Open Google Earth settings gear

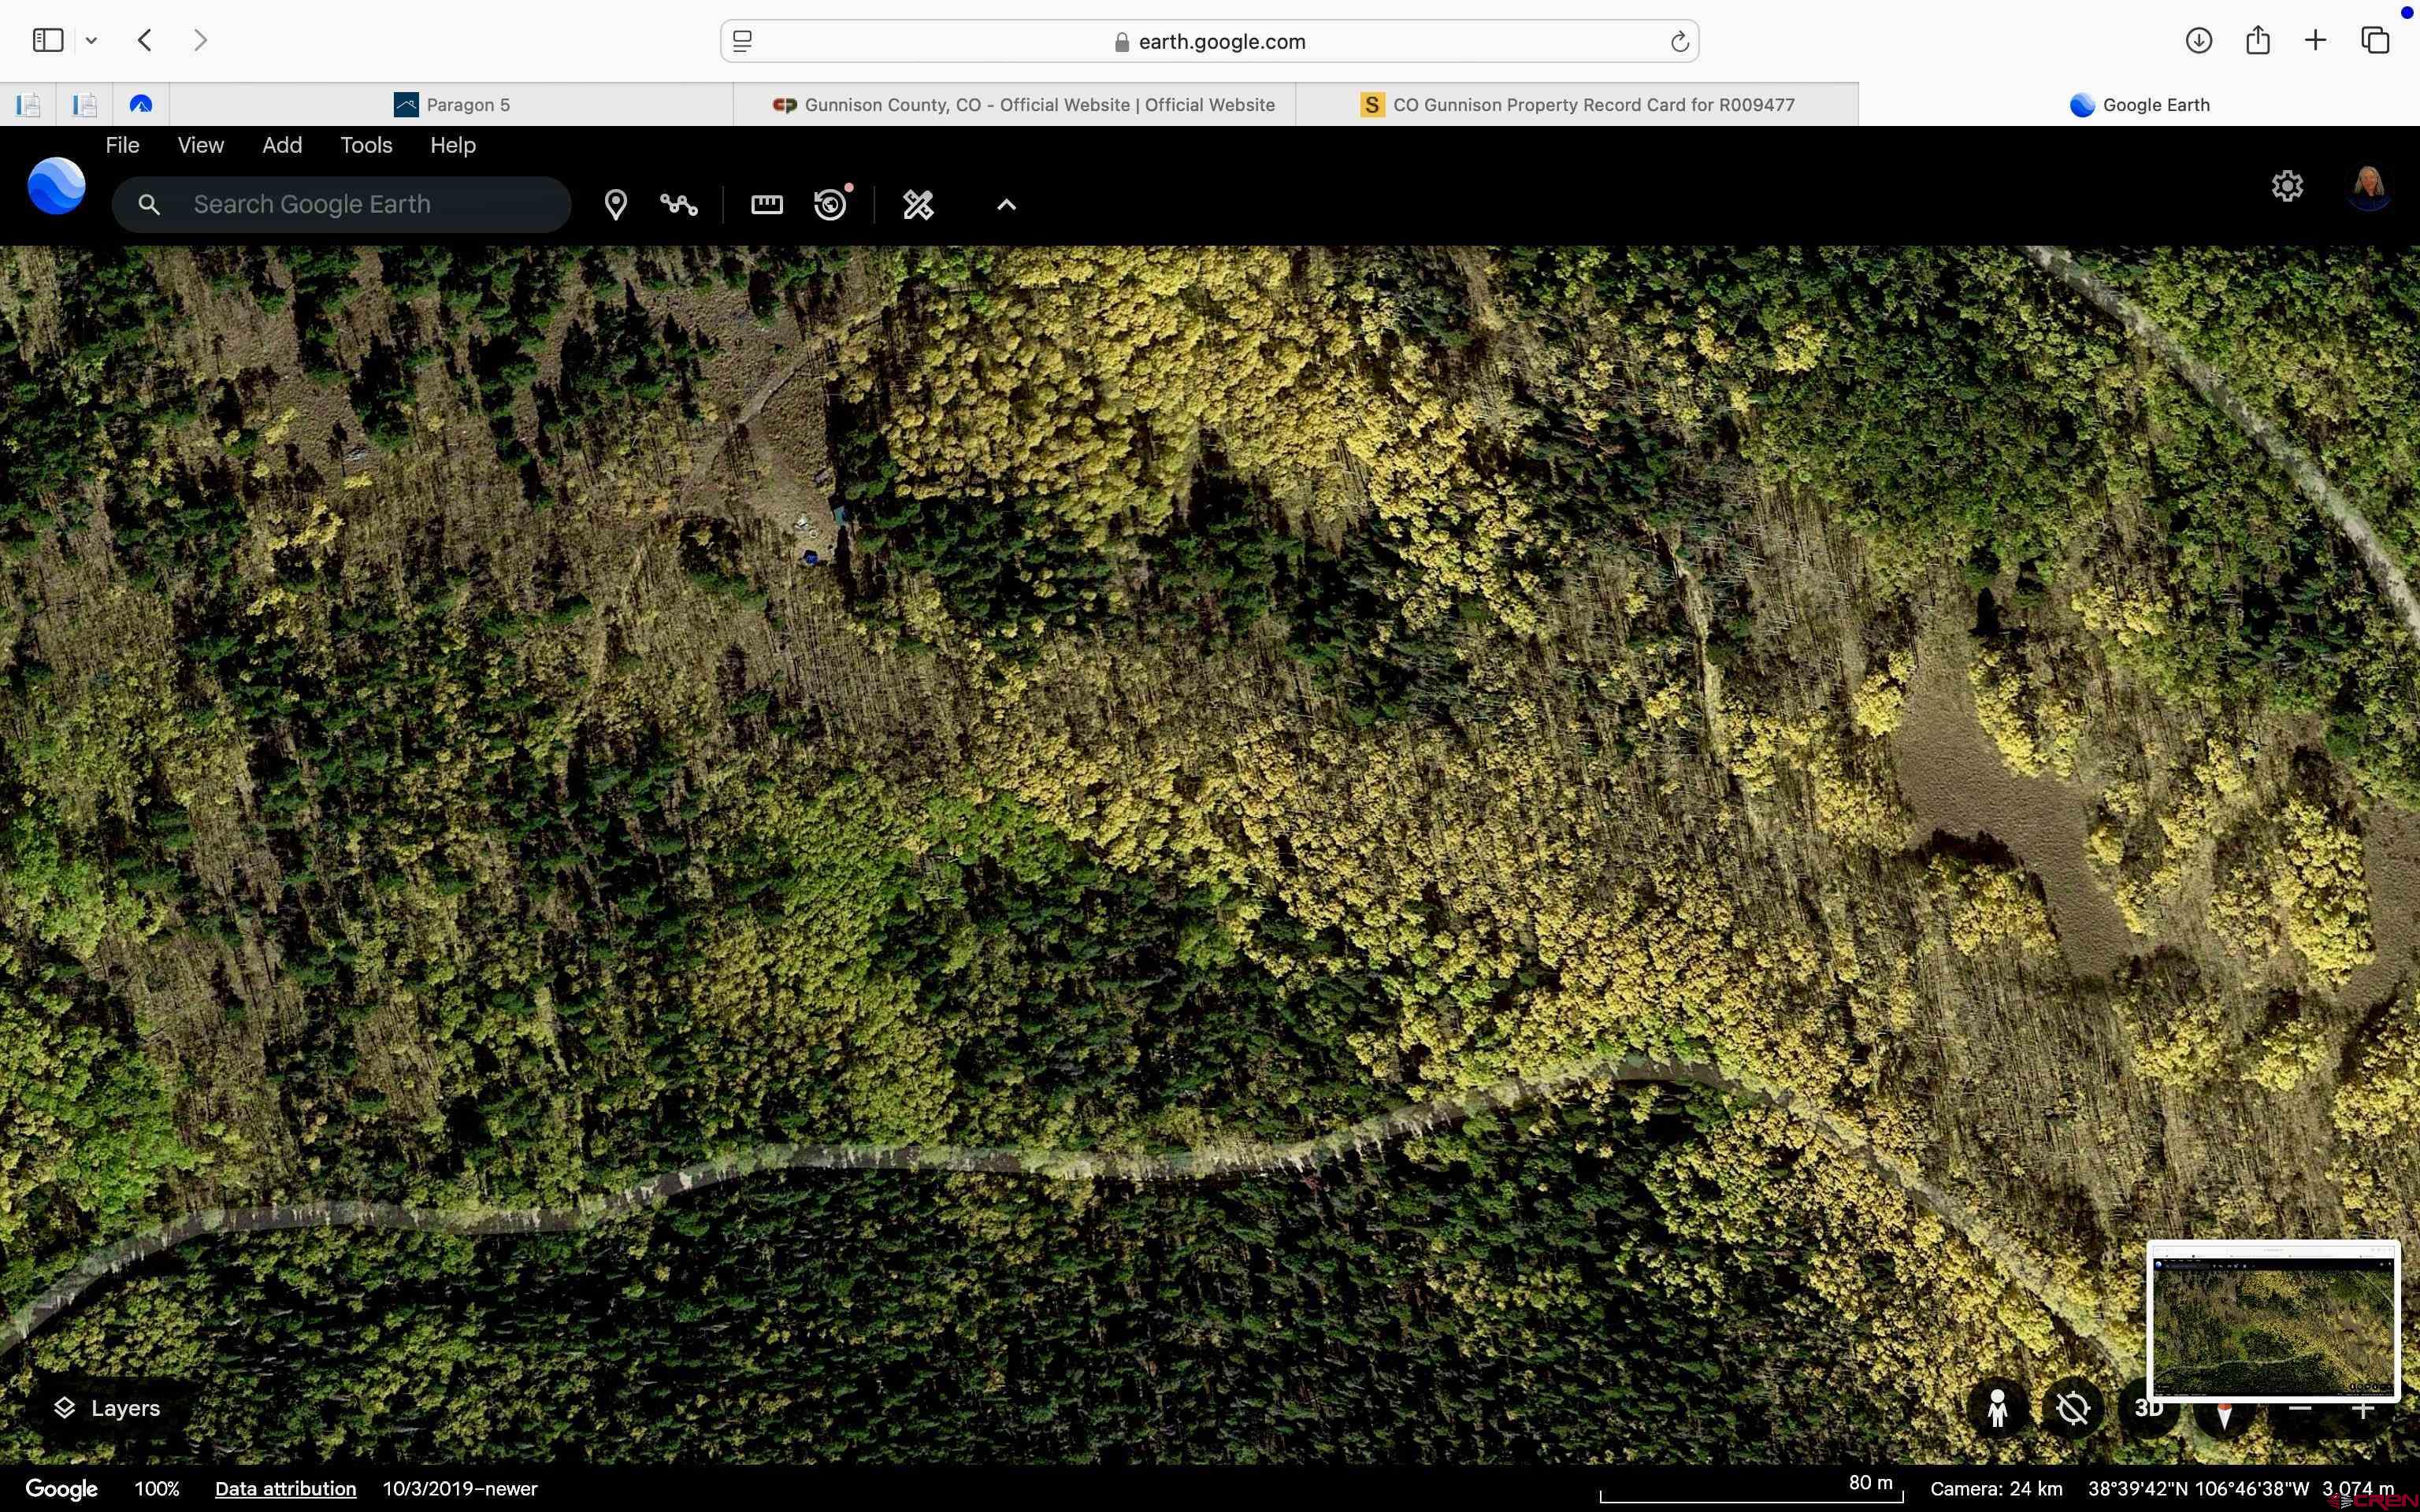click(x=2287, y=186)
